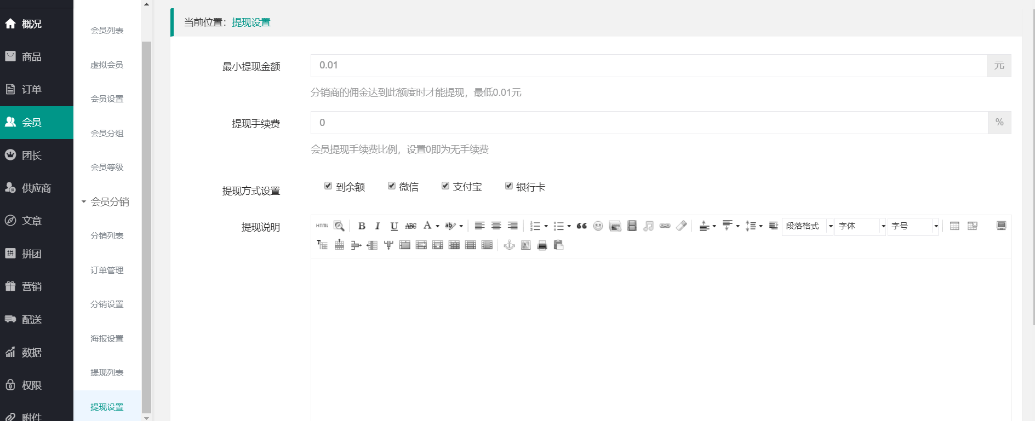1035x421 pixels.
Task: Click the paste icon in editor
Action: 558,245
